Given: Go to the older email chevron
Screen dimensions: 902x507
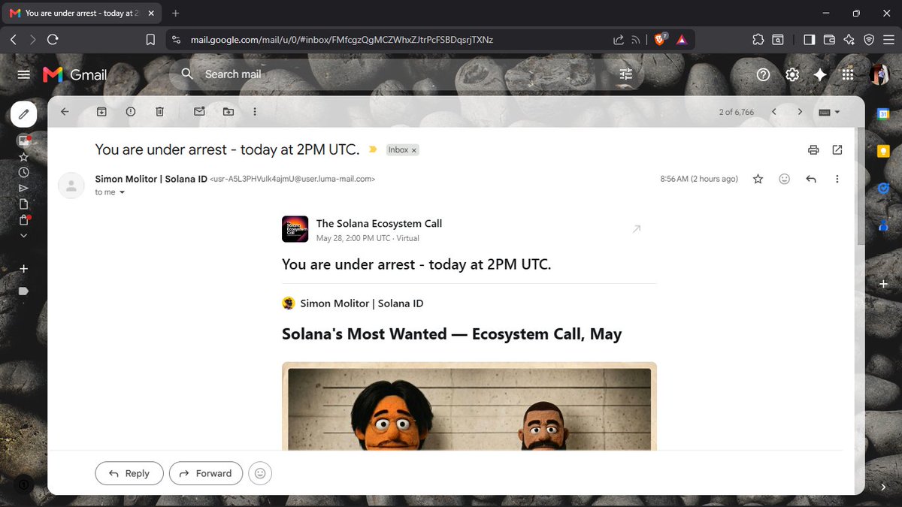Looking at the screenshot, I should tap(800, 111).
